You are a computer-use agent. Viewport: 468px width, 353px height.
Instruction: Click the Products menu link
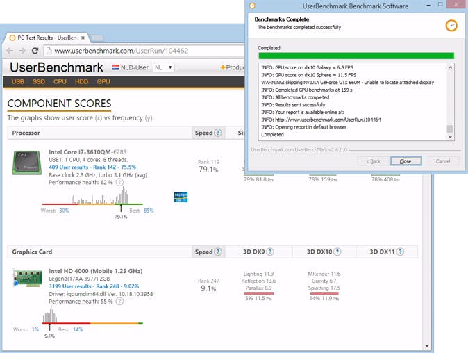click(x=233, y=67)
